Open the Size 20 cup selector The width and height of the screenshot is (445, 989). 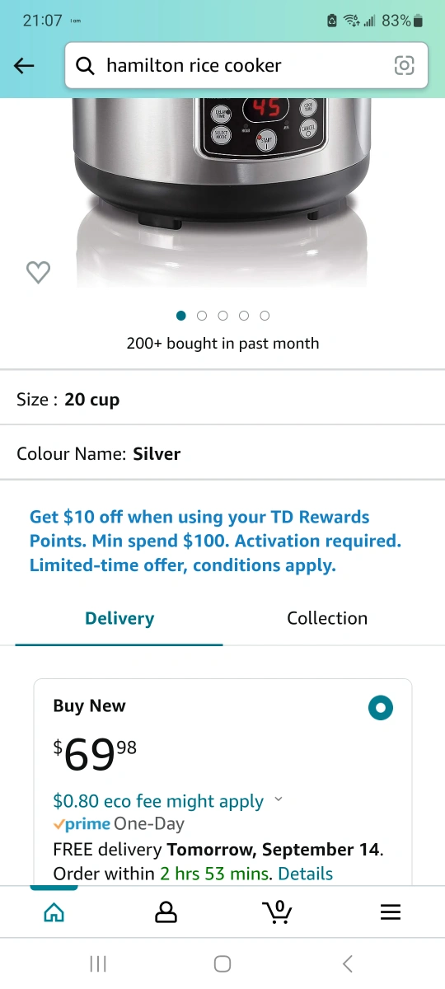click(222, 399)
